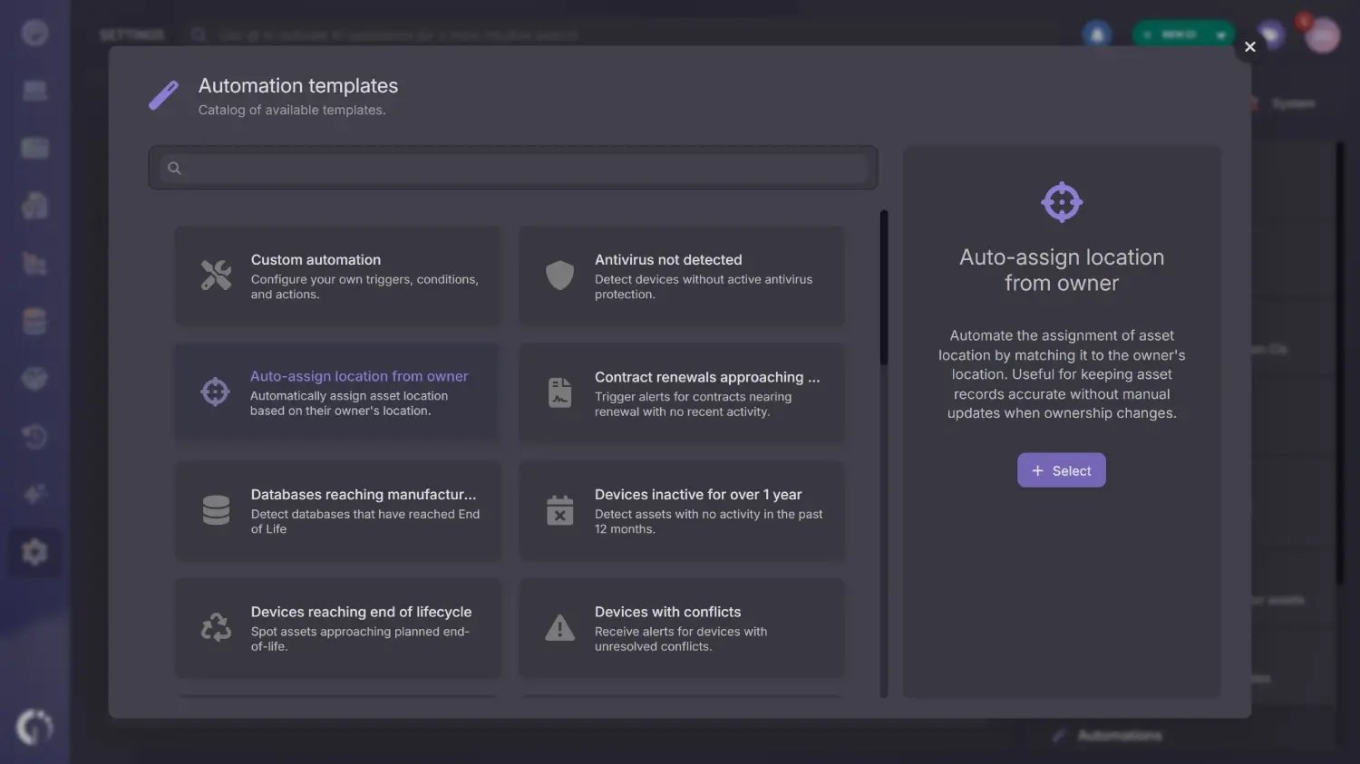Click the Contract renewals document icon
This screenshot has height=764, width=1360.
coord(559,392)
